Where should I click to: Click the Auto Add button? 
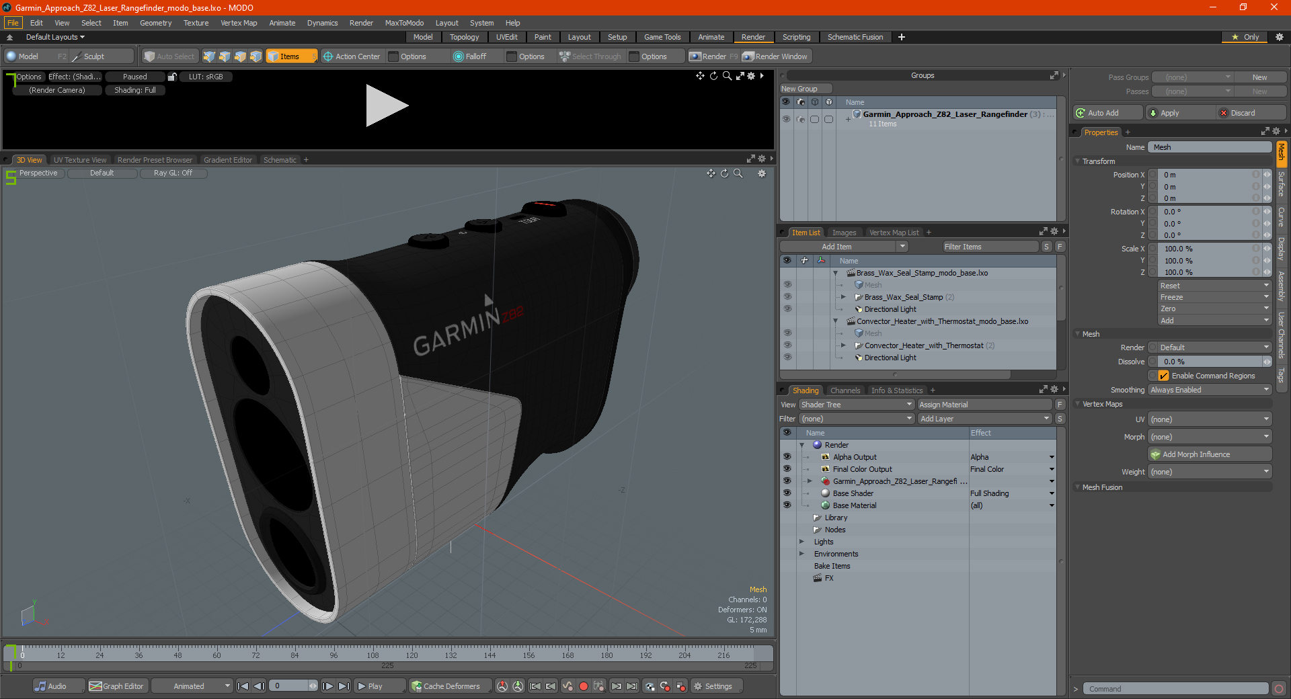click(1107, 113)
